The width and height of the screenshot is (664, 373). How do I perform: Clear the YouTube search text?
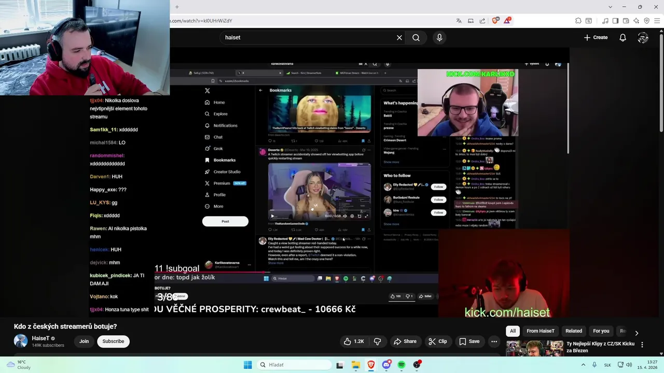[x=399, y=37]
